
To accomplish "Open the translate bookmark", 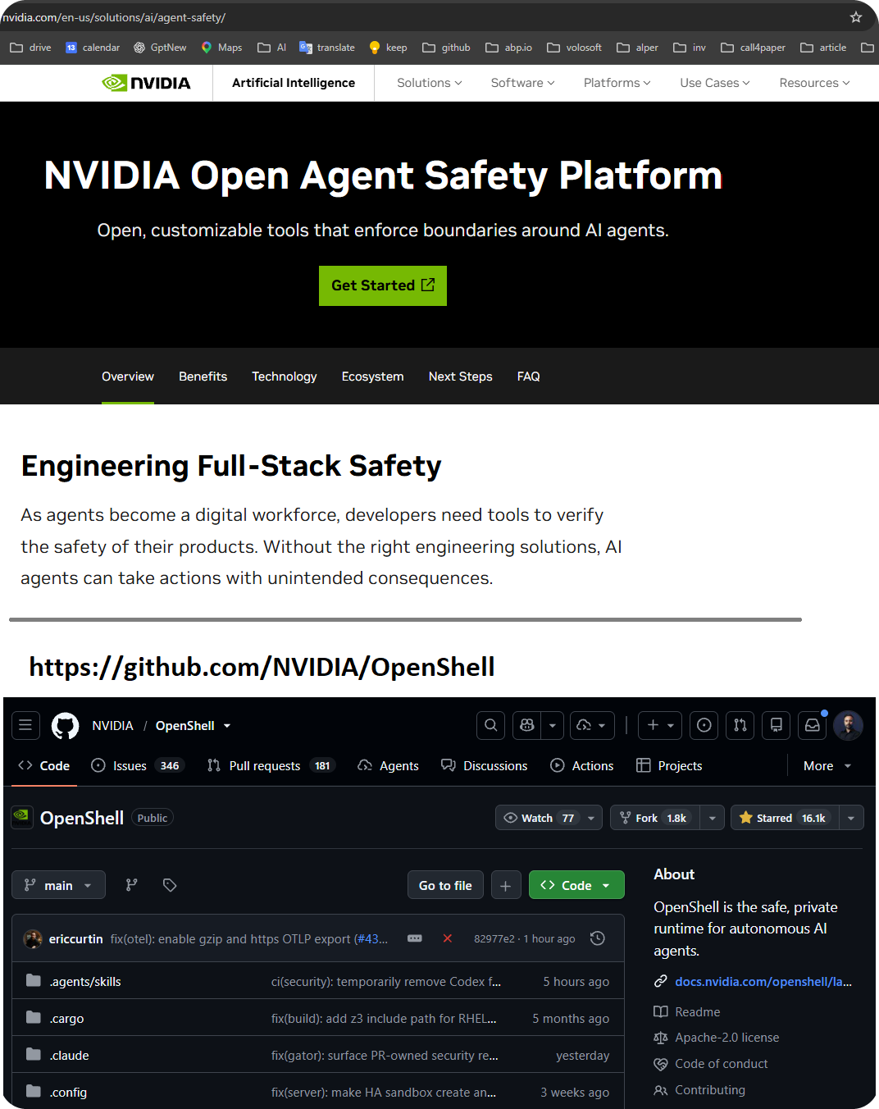I will coord(327,48).
